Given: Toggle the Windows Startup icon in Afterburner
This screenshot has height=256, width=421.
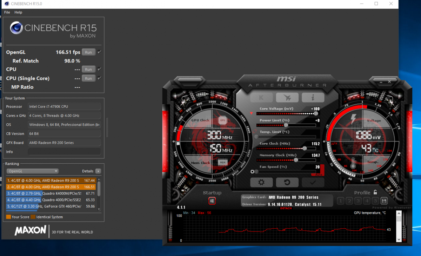Looking at the screenshot, I should coord(212,201).
